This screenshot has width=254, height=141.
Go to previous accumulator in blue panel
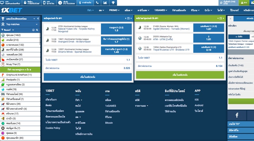(126, 18)
